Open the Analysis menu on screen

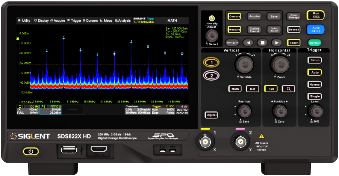coord(123,21)
